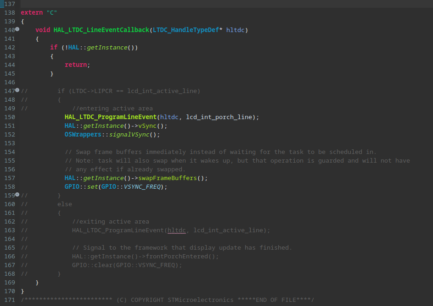The height and width of the screenshot is (306, 433).
Task: Click getInstance on line 142
Action: click(x=107, y=47)
